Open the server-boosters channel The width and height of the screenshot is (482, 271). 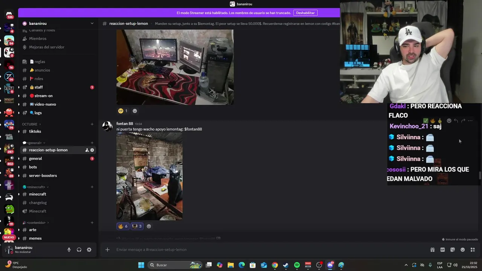[58, 175]
